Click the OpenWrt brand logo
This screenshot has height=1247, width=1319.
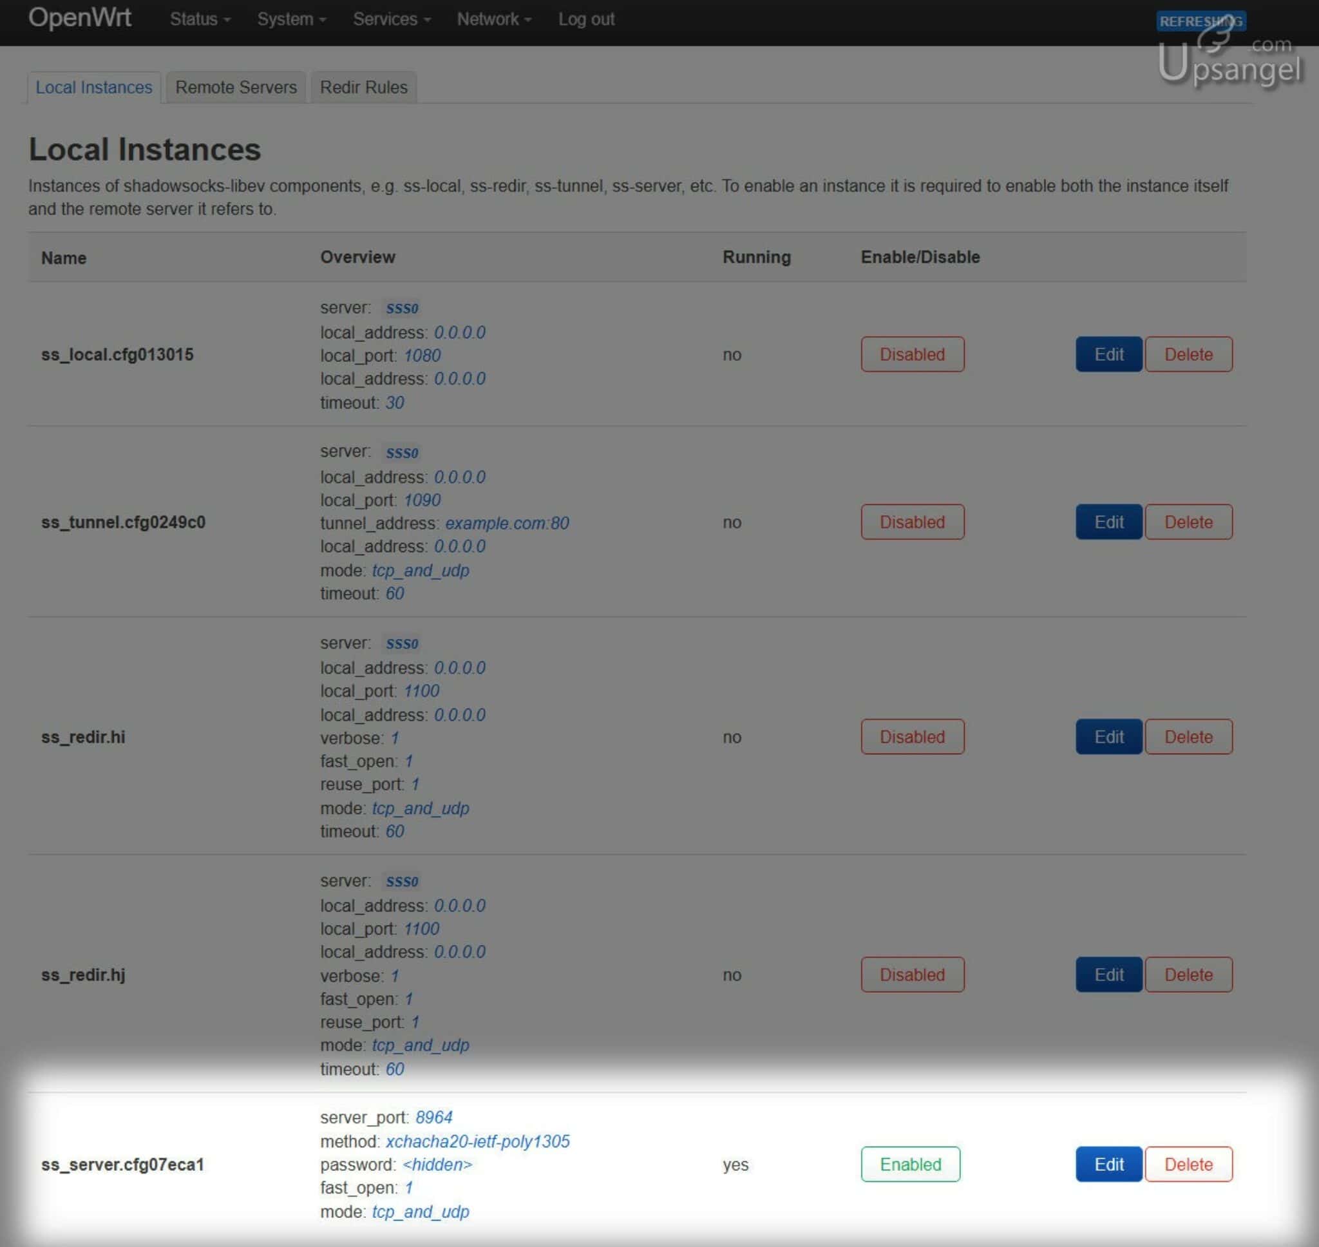(x=80, y=18)
